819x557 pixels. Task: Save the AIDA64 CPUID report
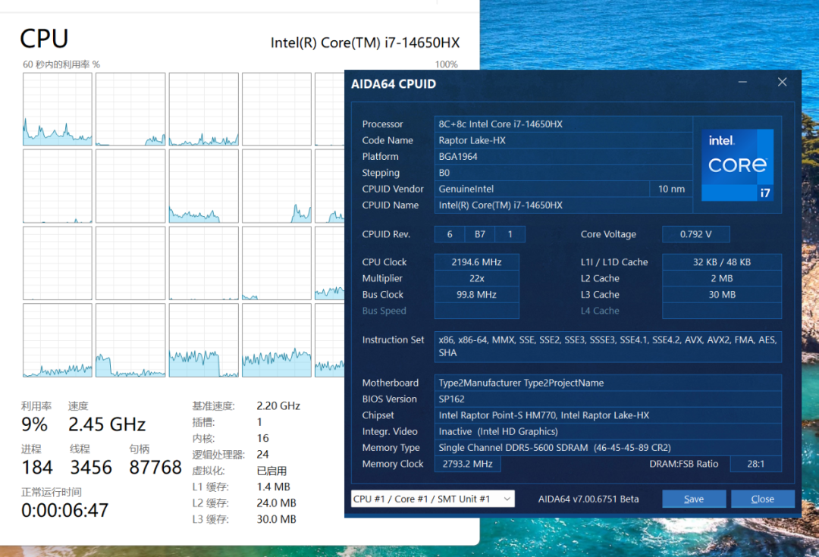694,499
